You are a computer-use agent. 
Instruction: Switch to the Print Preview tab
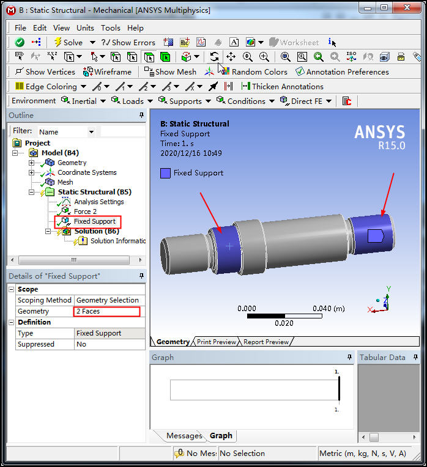tap(216, 342)
